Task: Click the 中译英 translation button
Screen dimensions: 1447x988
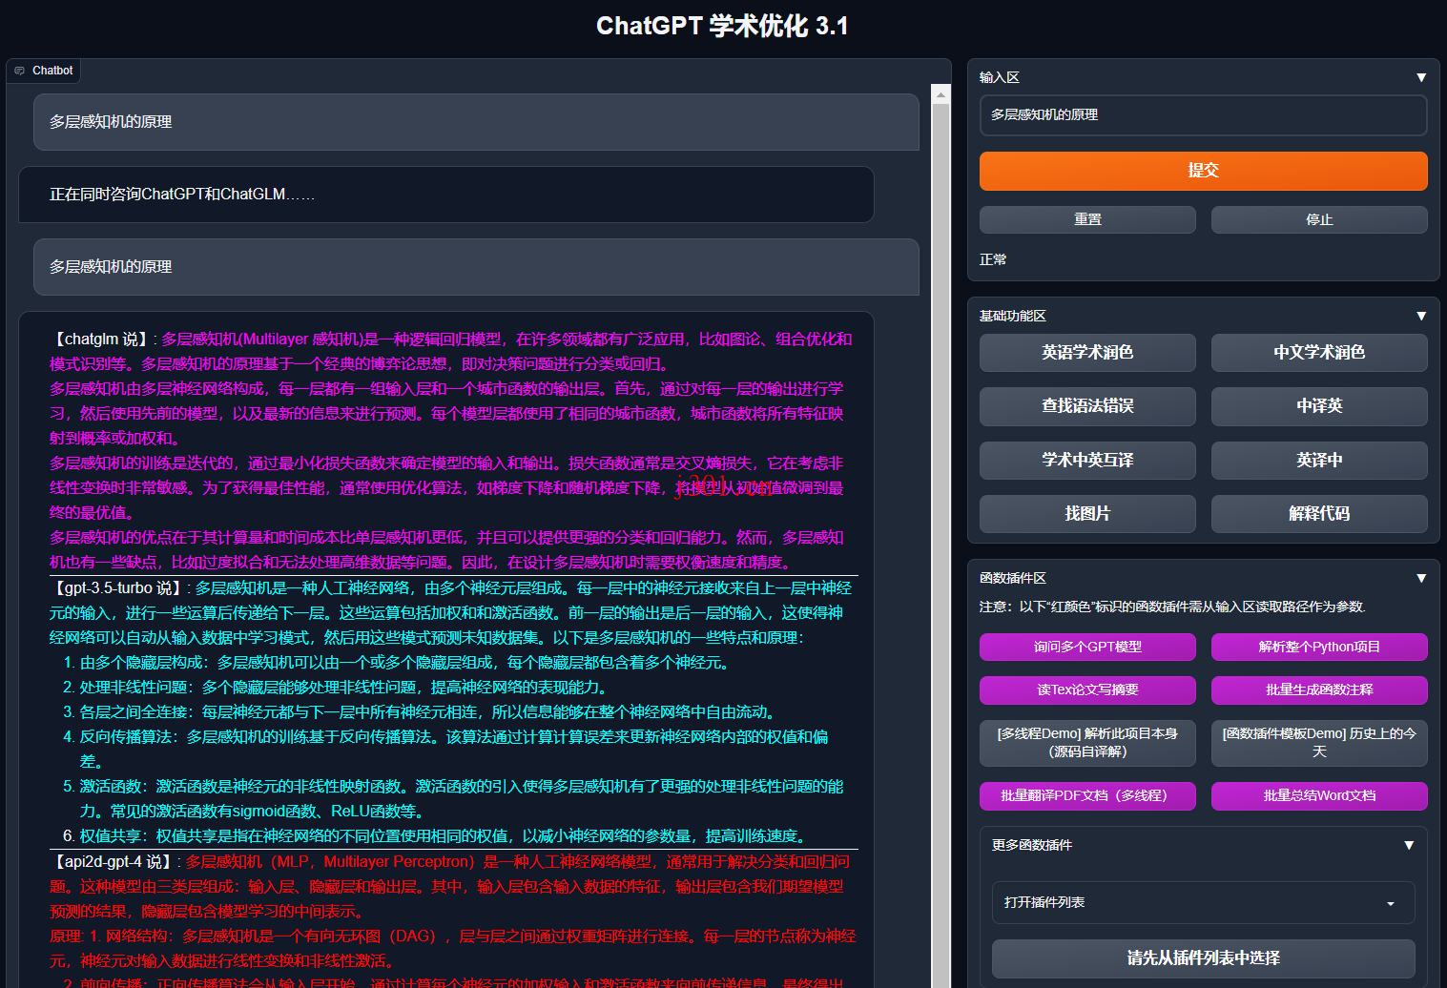Action: 1319,406
